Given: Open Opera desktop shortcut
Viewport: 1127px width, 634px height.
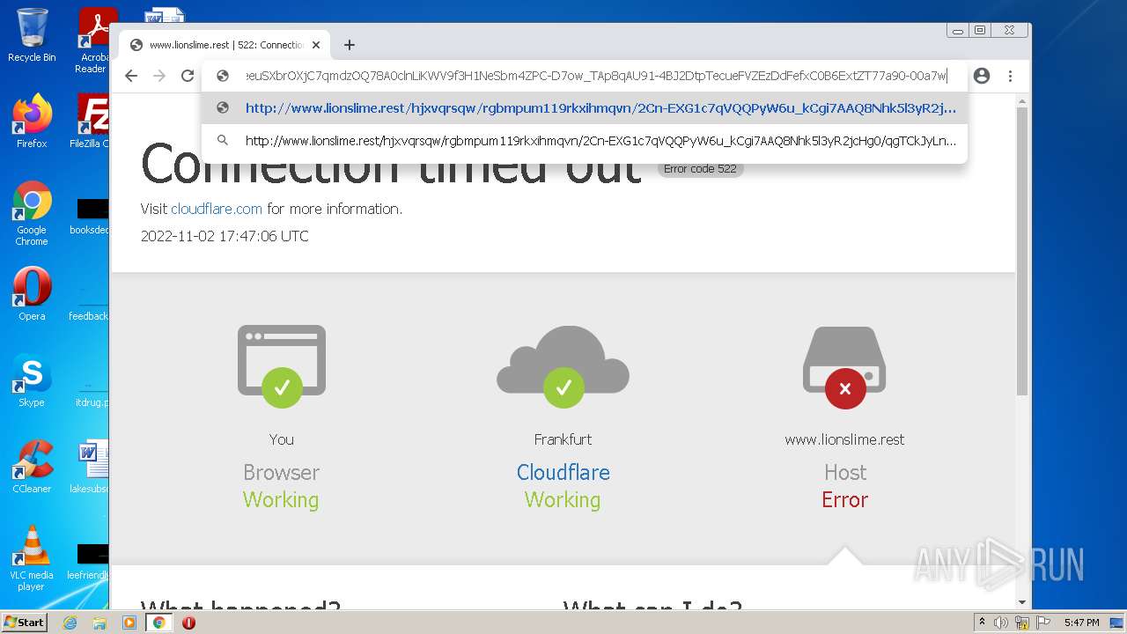Looking at the screenshot, I should click(x=32, y=294).
